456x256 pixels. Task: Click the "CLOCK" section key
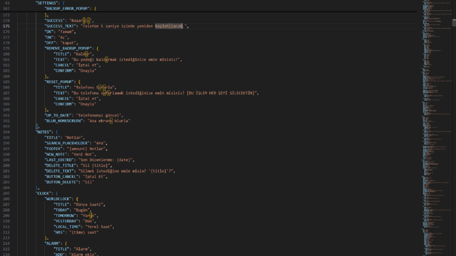(x=43, y=193)
